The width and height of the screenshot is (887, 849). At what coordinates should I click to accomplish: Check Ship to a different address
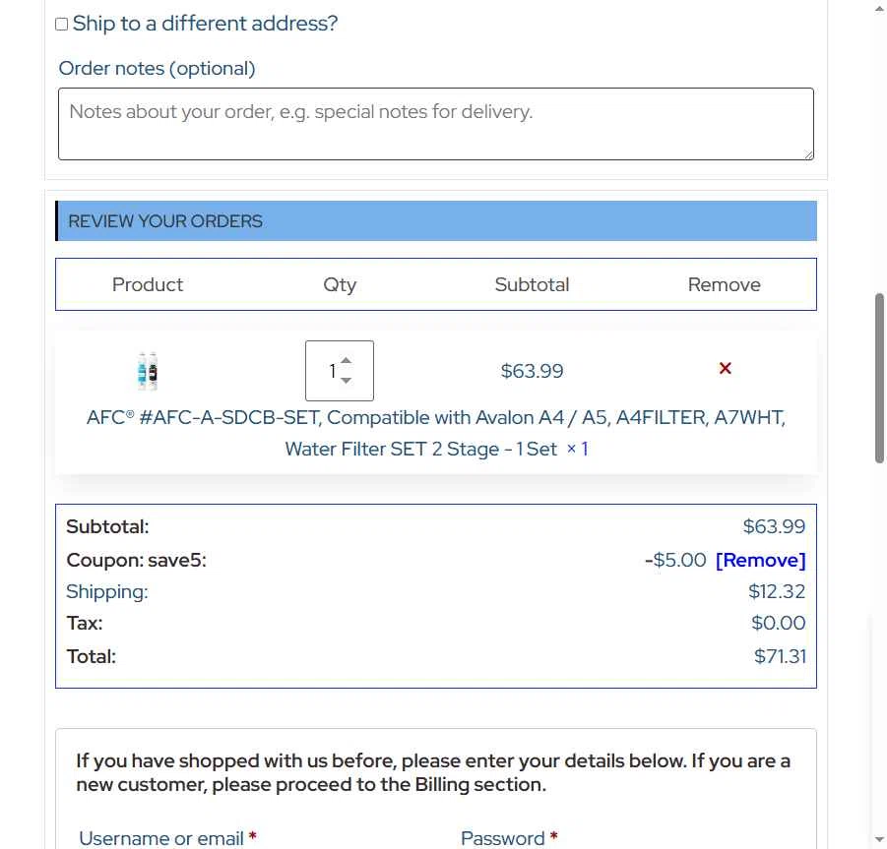(62, 25)
